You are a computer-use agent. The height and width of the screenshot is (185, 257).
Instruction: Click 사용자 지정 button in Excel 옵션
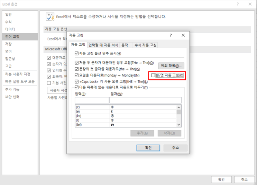point(57,90)
